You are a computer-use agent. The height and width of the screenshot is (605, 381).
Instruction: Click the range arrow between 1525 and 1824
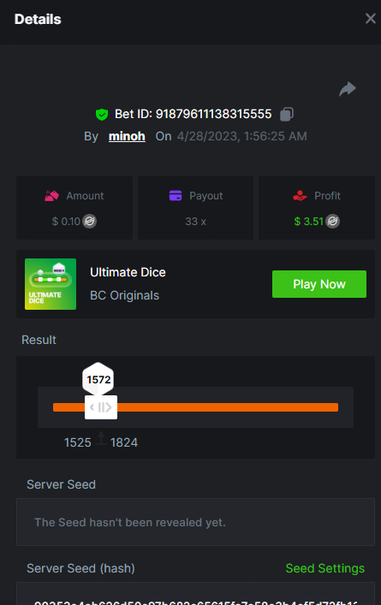101,438
